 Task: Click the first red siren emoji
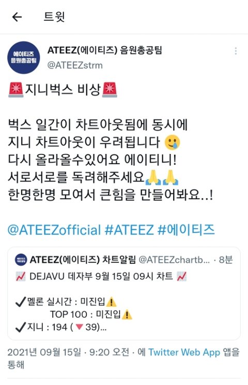pos(16,90)
